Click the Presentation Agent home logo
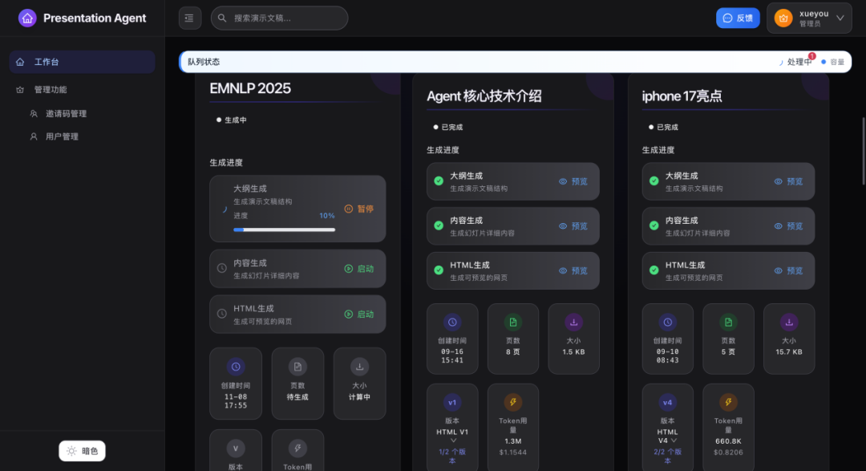Screen dimensions: 866x471 [27, 18]
